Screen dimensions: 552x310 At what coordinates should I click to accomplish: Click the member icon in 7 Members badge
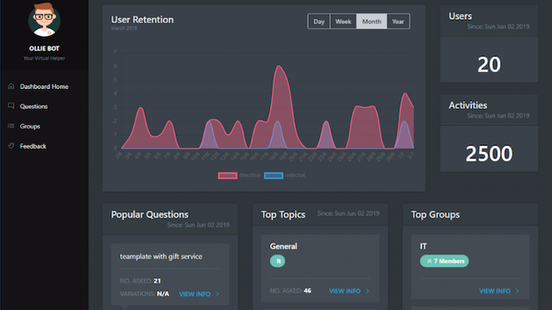(429, 261)
